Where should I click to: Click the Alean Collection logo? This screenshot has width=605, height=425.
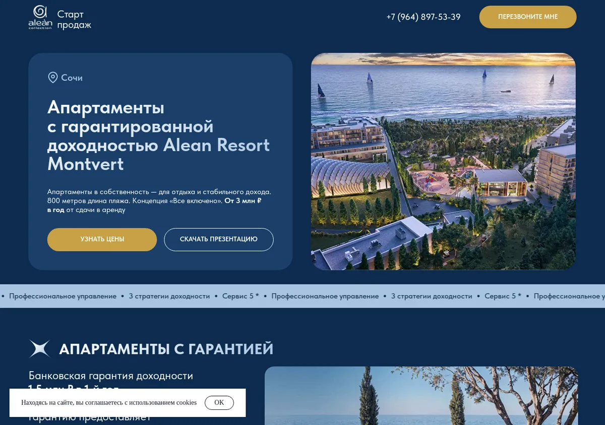click(40, 18)
